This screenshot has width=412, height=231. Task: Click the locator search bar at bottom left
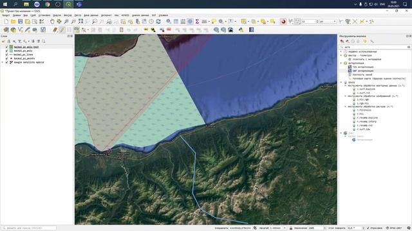(x=28, y=228)
